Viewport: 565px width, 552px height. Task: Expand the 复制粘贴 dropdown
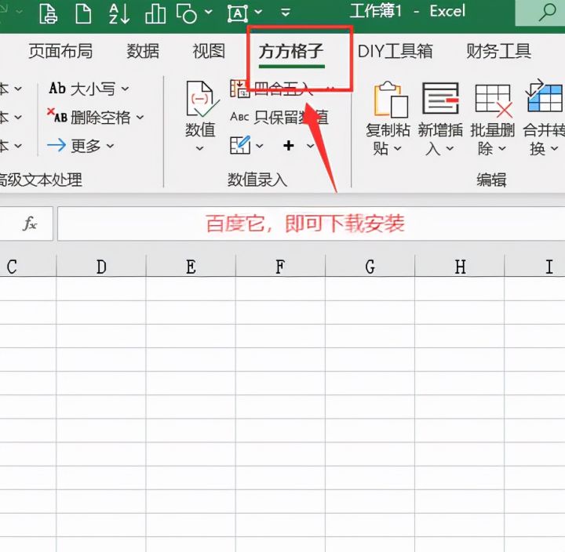point(397,148)
